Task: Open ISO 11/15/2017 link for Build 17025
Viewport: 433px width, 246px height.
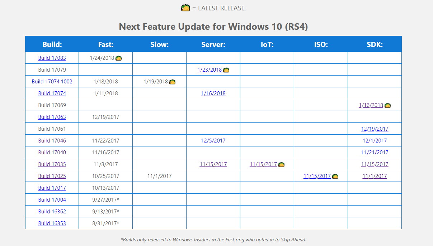Action: pyautogui.click(x=317, y=176)
